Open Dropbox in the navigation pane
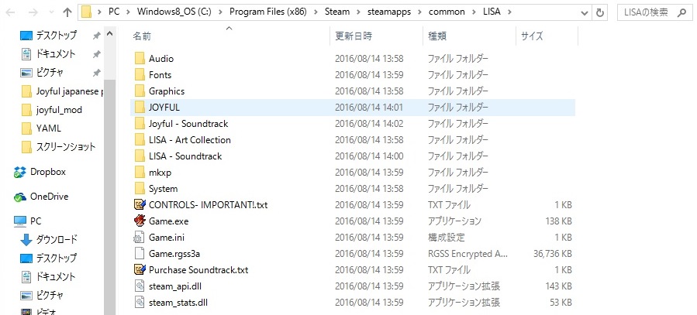 pos(47,172)
